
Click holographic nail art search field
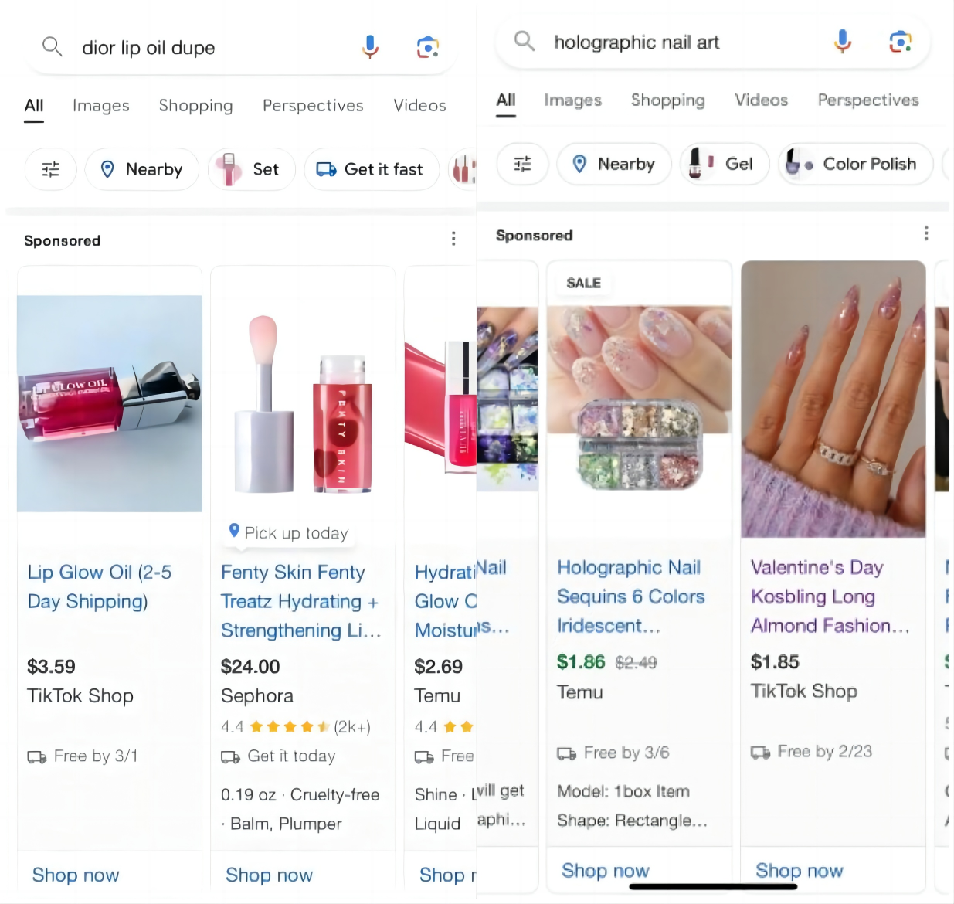click(680, 42)
